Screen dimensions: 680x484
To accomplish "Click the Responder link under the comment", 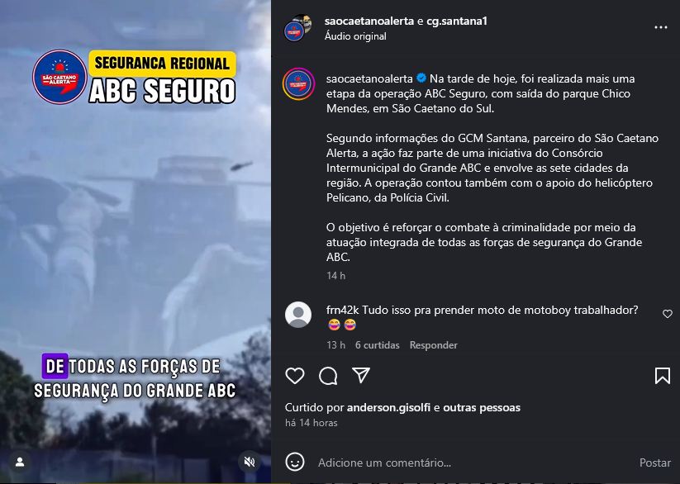I will coord(433,345).
